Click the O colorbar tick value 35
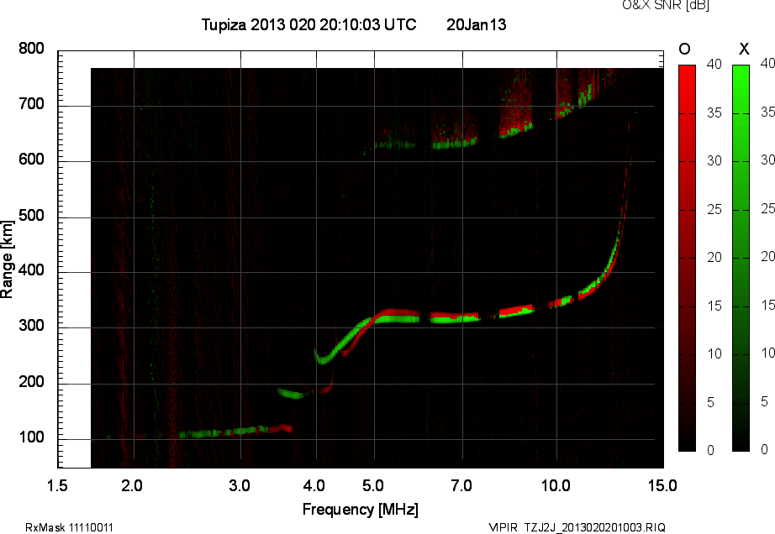 coord(714,113)
